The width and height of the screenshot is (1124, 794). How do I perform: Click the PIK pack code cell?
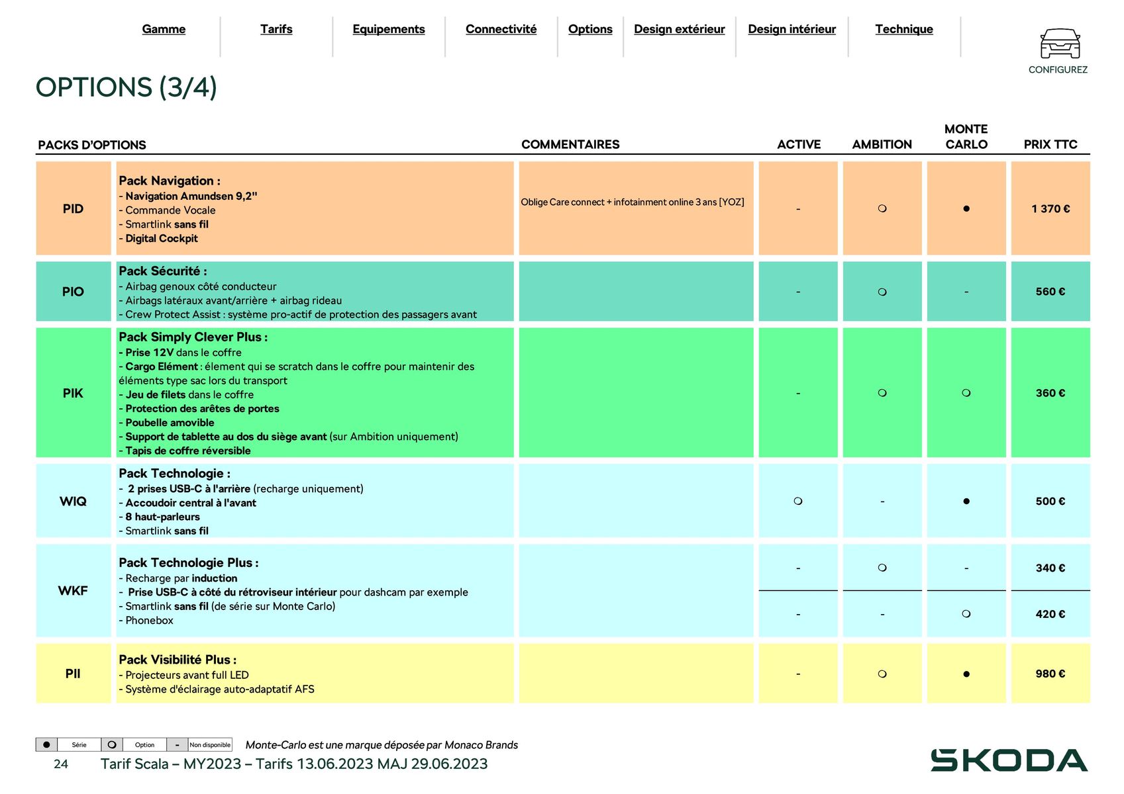[x=74, y=393]
